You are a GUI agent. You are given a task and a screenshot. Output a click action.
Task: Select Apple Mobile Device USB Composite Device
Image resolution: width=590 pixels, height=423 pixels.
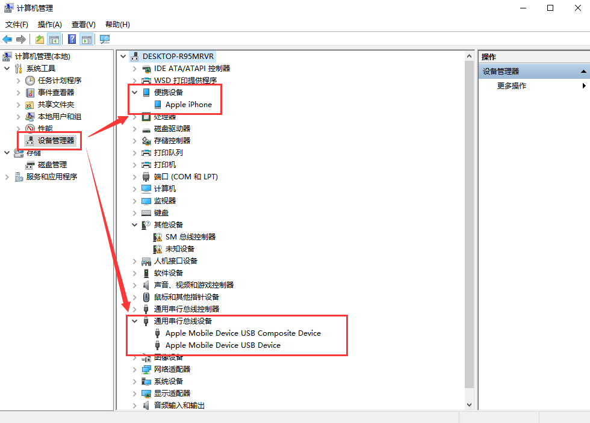243,333
